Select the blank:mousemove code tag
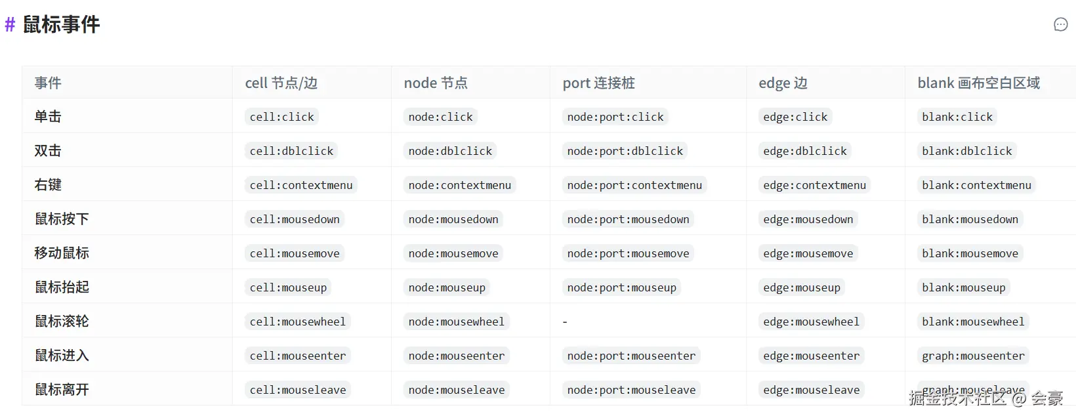The image size is (1076, 420). point(970,253)
